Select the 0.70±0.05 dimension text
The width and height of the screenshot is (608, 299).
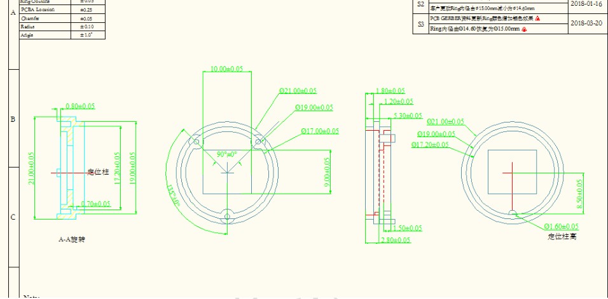pos(95,204)
